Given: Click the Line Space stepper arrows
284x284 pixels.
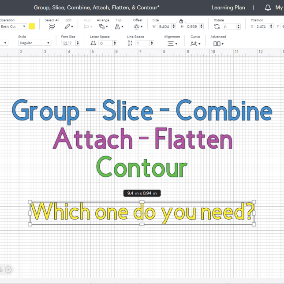Looking at the screenshot, I should coord(152,43).
